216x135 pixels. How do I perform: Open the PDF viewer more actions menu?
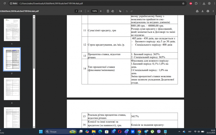coord(213,11)
